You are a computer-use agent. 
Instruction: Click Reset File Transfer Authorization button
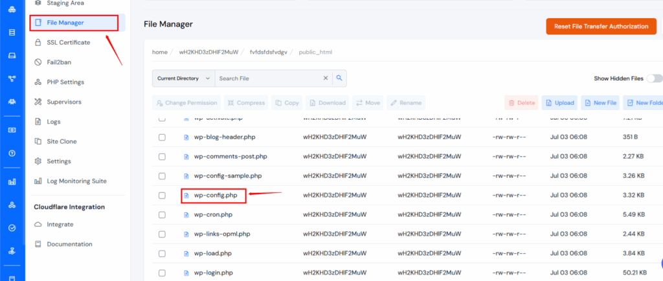(x=601, y=26)
